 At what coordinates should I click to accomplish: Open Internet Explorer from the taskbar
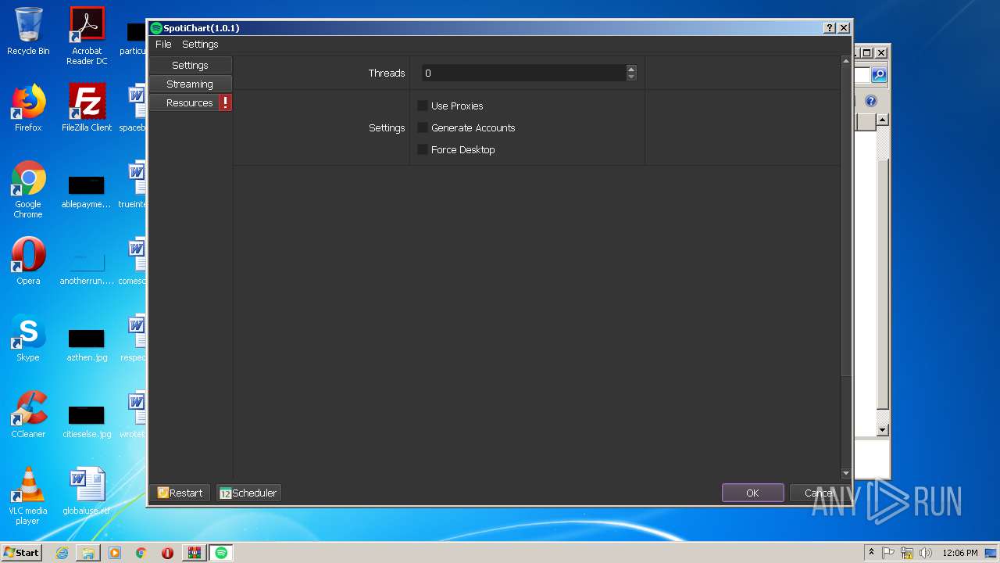click(x=62, y=553)
